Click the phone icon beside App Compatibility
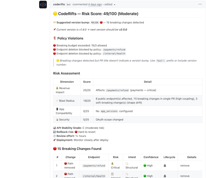206x178 pixels. 57,109
